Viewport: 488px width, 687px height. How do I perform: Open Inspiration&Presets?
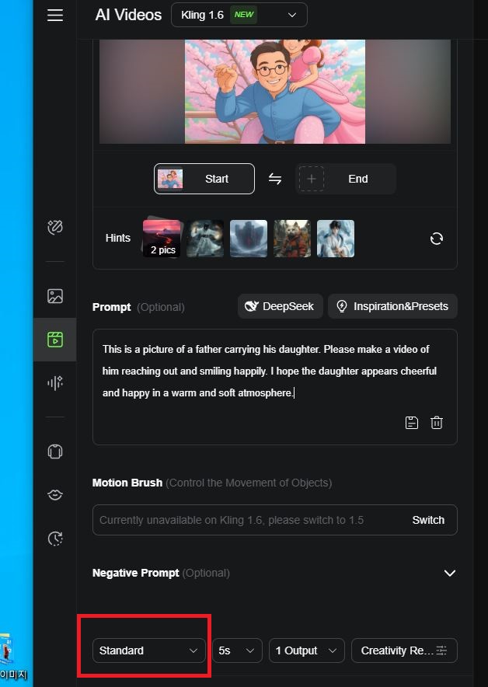pyautogui.click(x=392, y=306)
